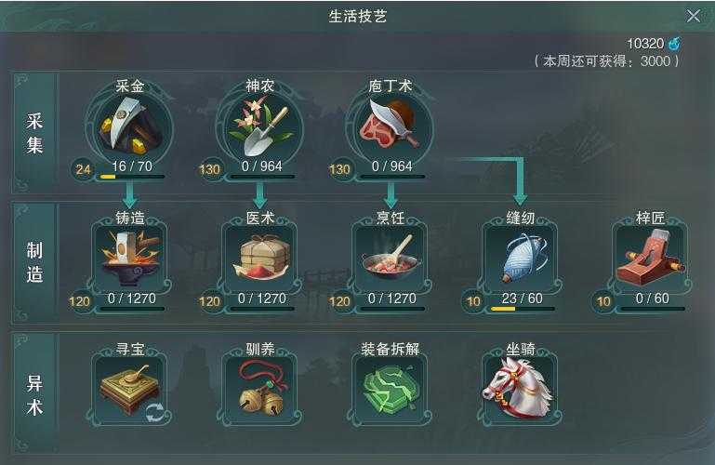Open the 烹饪 cooking wok skill

[x=391, y=255]
